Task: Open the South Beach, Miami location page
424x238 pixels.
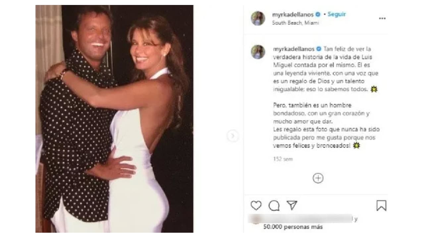Action: click(x=295, y=23)
